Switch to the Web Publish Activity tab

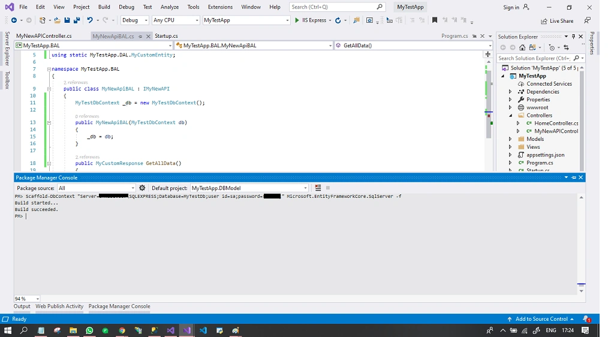click(59, 306)
